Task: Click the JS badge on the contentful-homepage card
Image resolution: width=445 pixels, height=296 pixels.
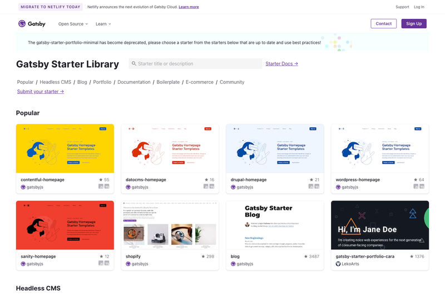Action: pyautogui.click(x=101, y=187)
